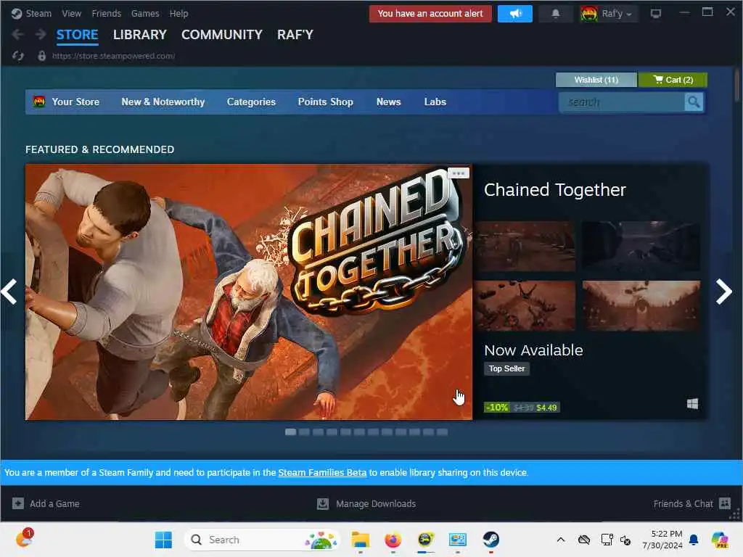Click the Your Store avatar icon
This screenshot has width=743, height=557.
tap(39, 102)
